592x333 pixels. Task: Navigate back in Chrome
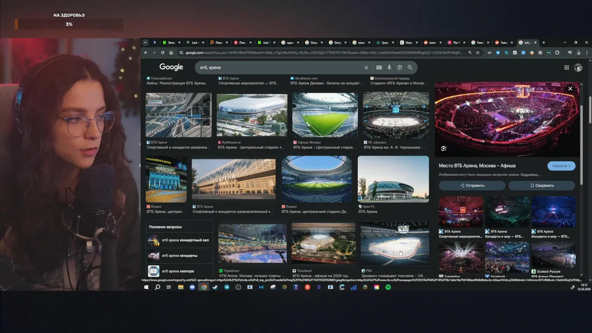146,53
